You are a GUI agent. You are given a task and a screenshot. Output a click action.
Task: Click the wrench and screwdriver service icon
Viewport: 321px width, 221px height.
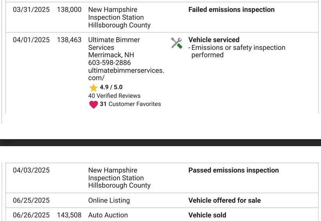click(x=176, y=43)
